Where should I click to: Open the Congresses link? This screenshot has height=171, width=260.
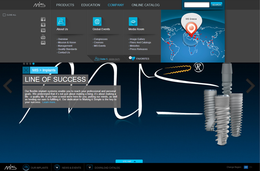point(100,39)
